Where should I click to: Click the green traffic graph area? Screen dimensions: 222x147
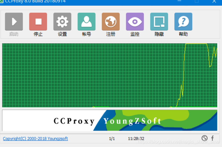tap(110, 75)
